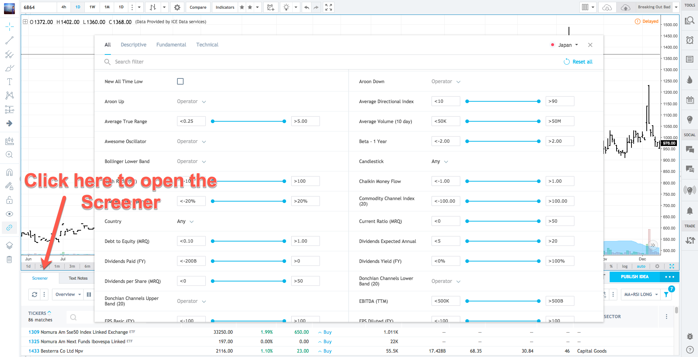
Task: Click the PUBLISH IDEA button
Action: (x=635, y=277)
